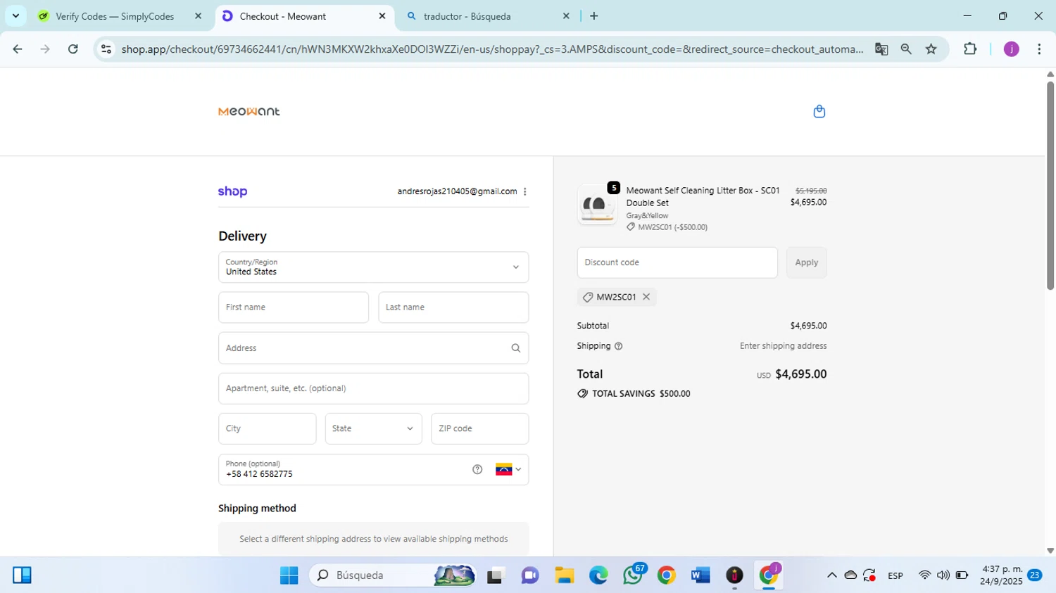Open Chrome profile avatar

(x=1011, y=49)
